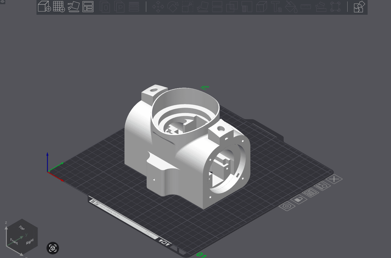Open the Cut tool
391x258 pixels.
(x=217, y=7)
